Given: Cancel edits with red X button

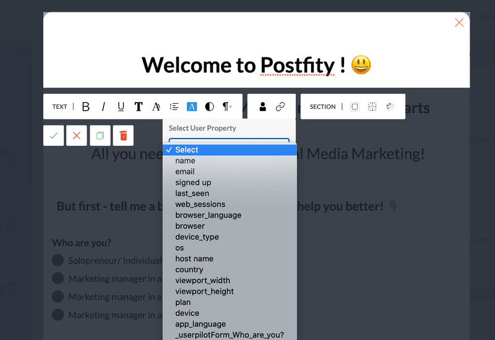Looking at the screenshot, I should [x=76, y=135].
